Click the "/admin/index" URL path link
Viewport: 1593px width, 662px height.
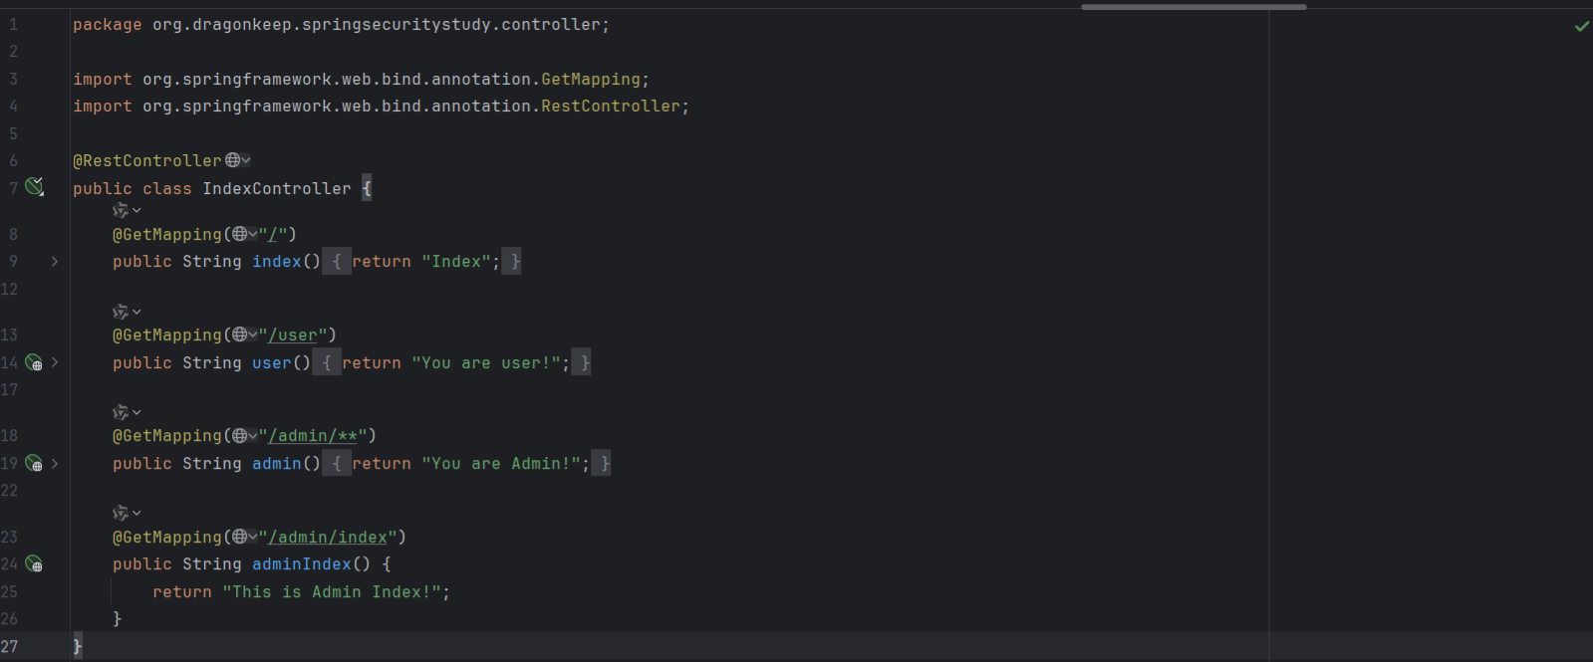click(328, 538)
